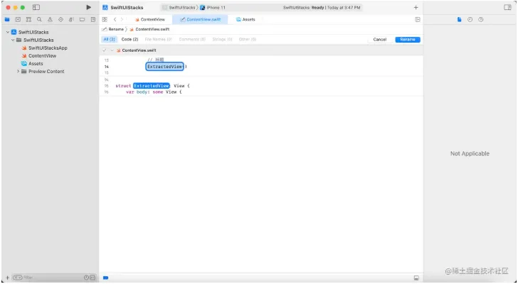The image size is (518, 284).
Task: Collapse the SwiftUIStacks folder group
Action: [x=13, y=40]
